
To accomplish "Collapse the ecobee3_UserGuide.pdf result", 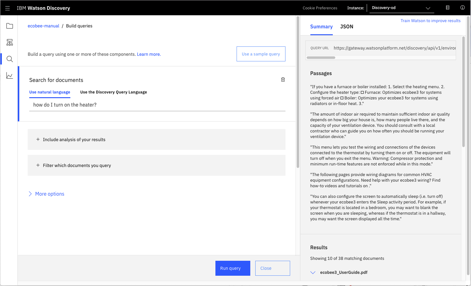I will (x=313, y=272).
